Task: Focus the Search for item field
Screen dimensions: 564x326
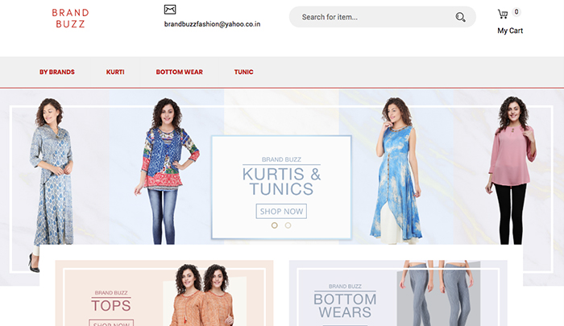Action: [x=383, y=17]
